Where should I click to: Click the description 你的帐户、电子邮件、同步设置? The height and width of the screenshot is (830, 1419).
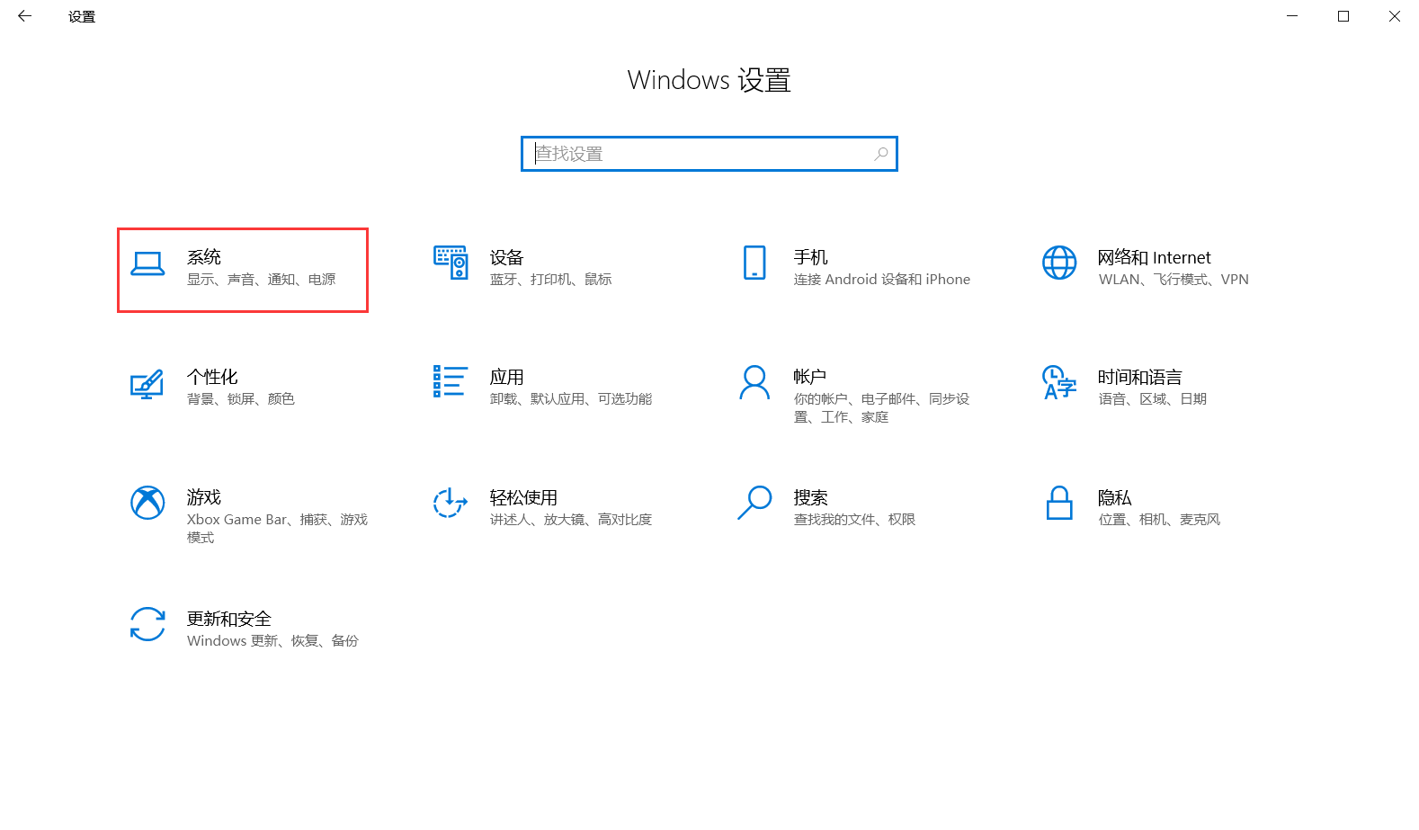[x=881, y=408]
